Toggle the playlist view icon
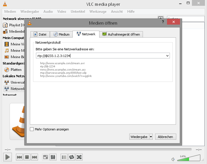The height and width of the screenshot is (164, 207). click(x=64, y=157)
